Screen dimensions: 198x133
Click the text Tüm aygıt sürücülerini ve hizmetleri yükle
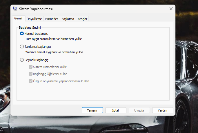click(54, 39)
